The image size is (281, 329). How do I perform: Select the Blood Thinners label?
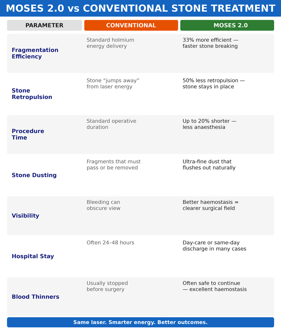click(x=36, y=297)
